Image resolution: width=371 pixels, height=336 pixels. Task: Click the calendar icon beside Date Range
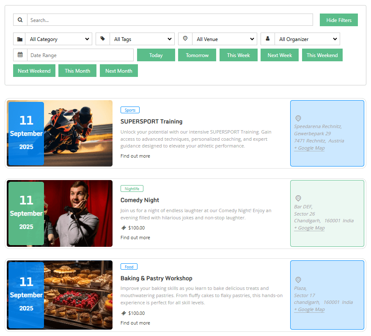[20, 55]
